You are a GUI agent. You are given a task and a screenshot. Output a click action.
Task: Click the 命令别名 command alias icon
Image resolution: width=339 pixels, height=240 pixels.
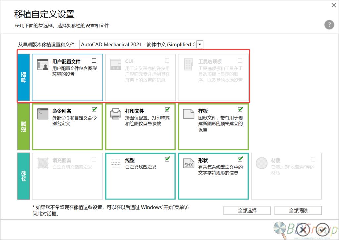pos(43,113)
